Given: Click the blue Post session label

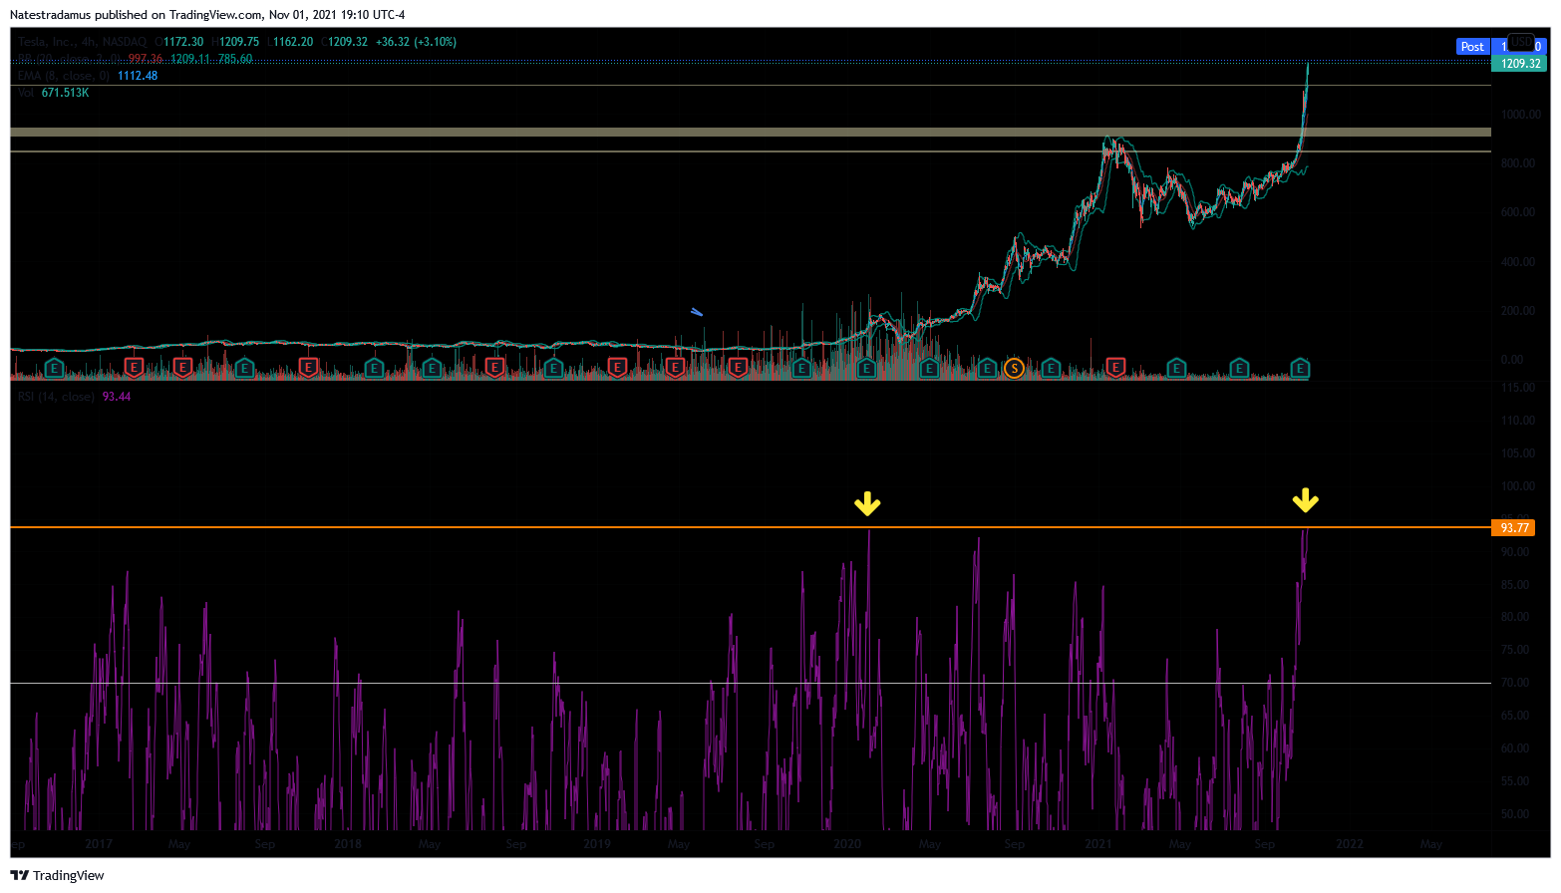Looking at the screenshot, I should pos(1472,47).
